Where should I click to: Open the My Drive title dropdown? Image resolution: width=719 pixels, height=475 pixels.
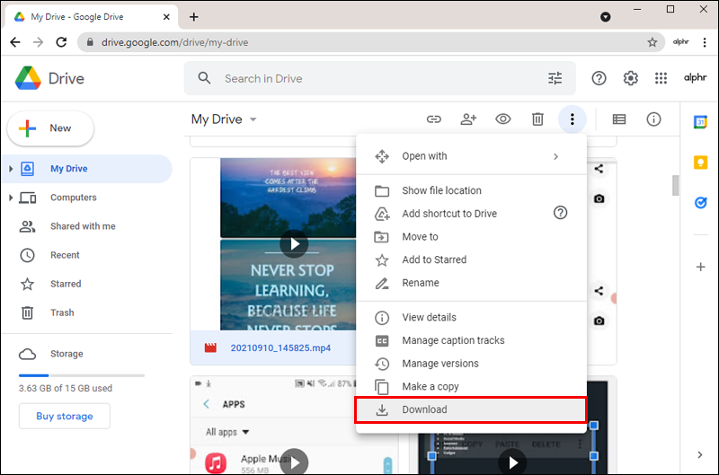(253, 119)
